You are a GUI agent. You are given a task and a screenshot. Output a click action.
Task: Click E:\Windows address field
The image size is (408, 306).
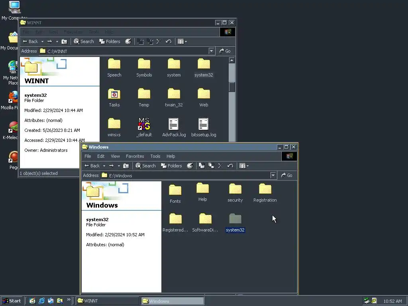188,175
